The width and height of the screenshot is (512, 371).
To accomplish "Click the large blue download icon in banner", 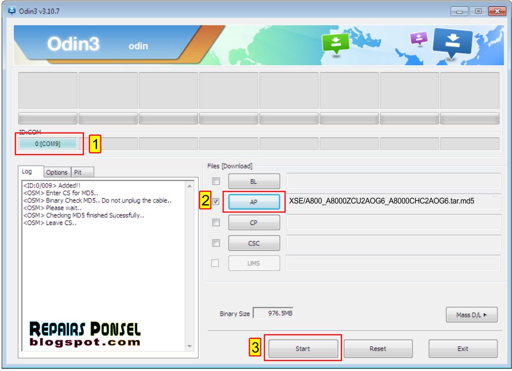I will [453, 42].
